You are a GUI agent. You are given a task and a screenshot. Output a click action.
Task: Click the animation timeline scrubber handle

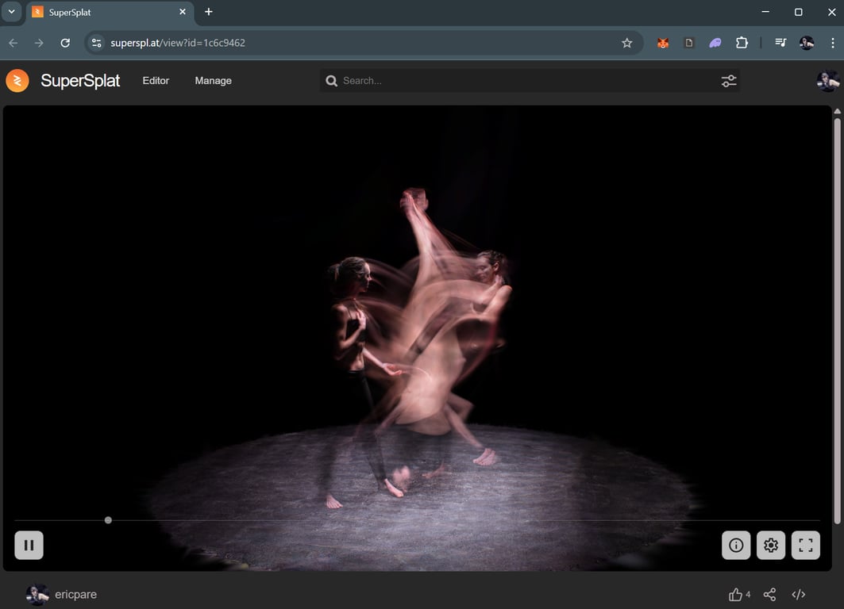click(x=108, y=520)
